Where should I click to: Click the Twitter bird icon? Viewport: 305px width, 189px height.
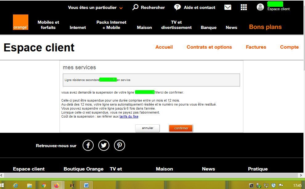point(104,145)
